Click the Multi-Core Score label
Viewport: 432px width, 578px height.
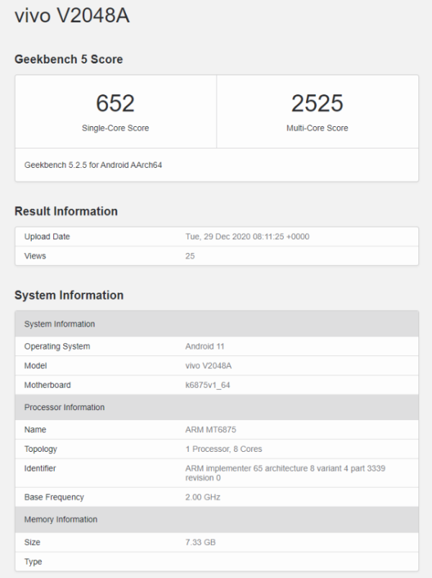(x=317, y=128)
